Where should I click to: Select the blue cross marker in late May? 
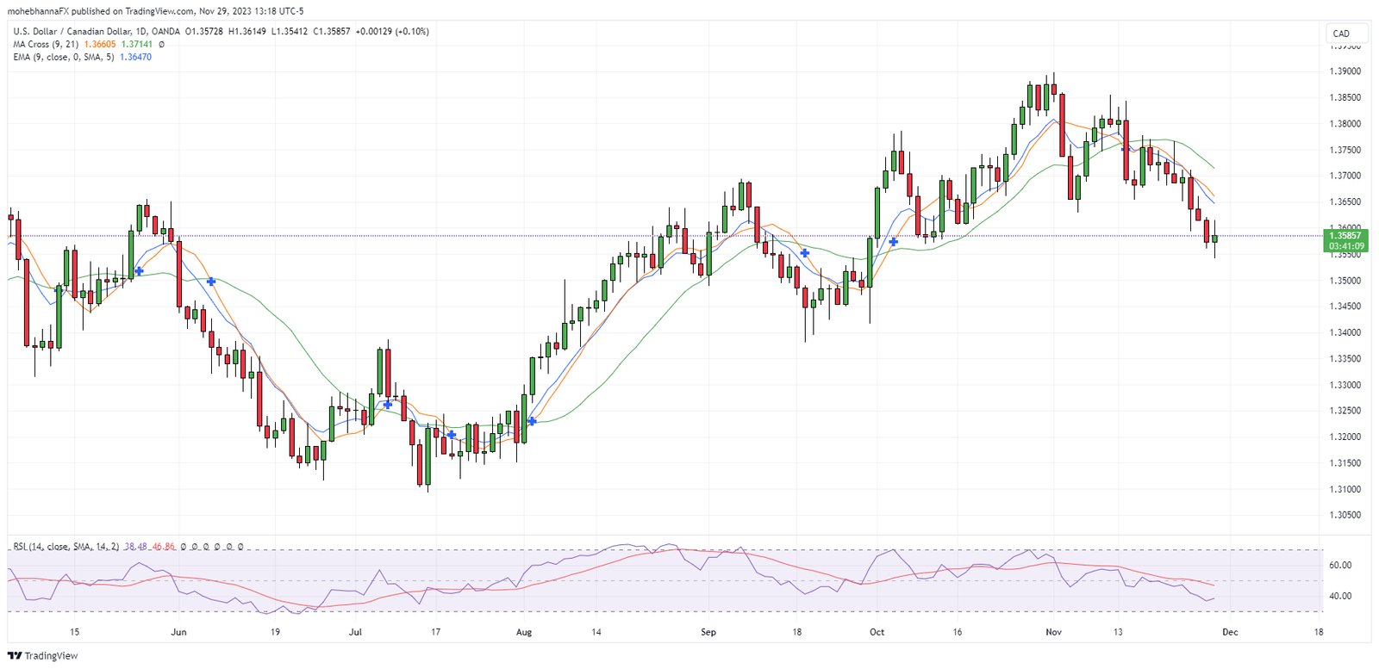[x=139, y=271]
